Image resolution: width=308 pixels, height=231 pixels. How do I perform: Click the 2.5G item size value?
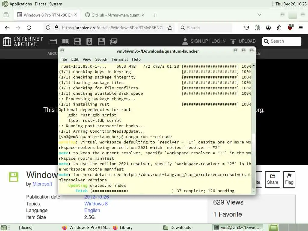pyautogui.click(x=89, y=217)
